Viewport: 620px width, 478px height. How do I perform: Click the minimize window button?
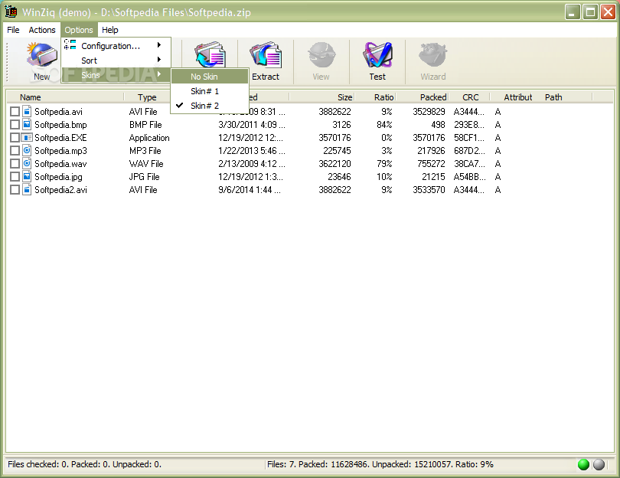pyautogui.click(x=572, y=11)
